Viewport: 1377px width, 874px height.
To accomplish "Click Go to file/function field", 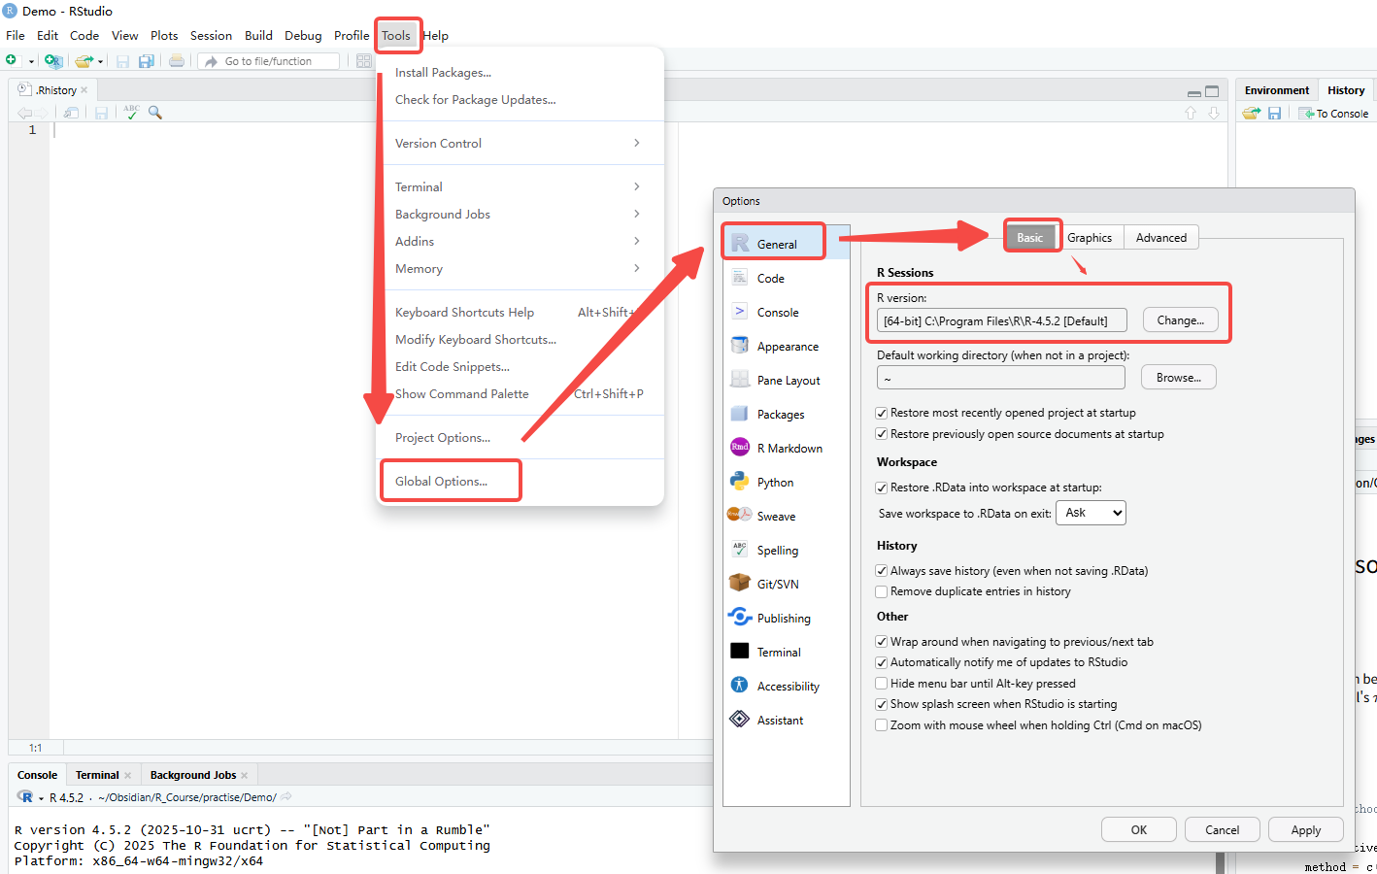I will [x=270, y=61].
